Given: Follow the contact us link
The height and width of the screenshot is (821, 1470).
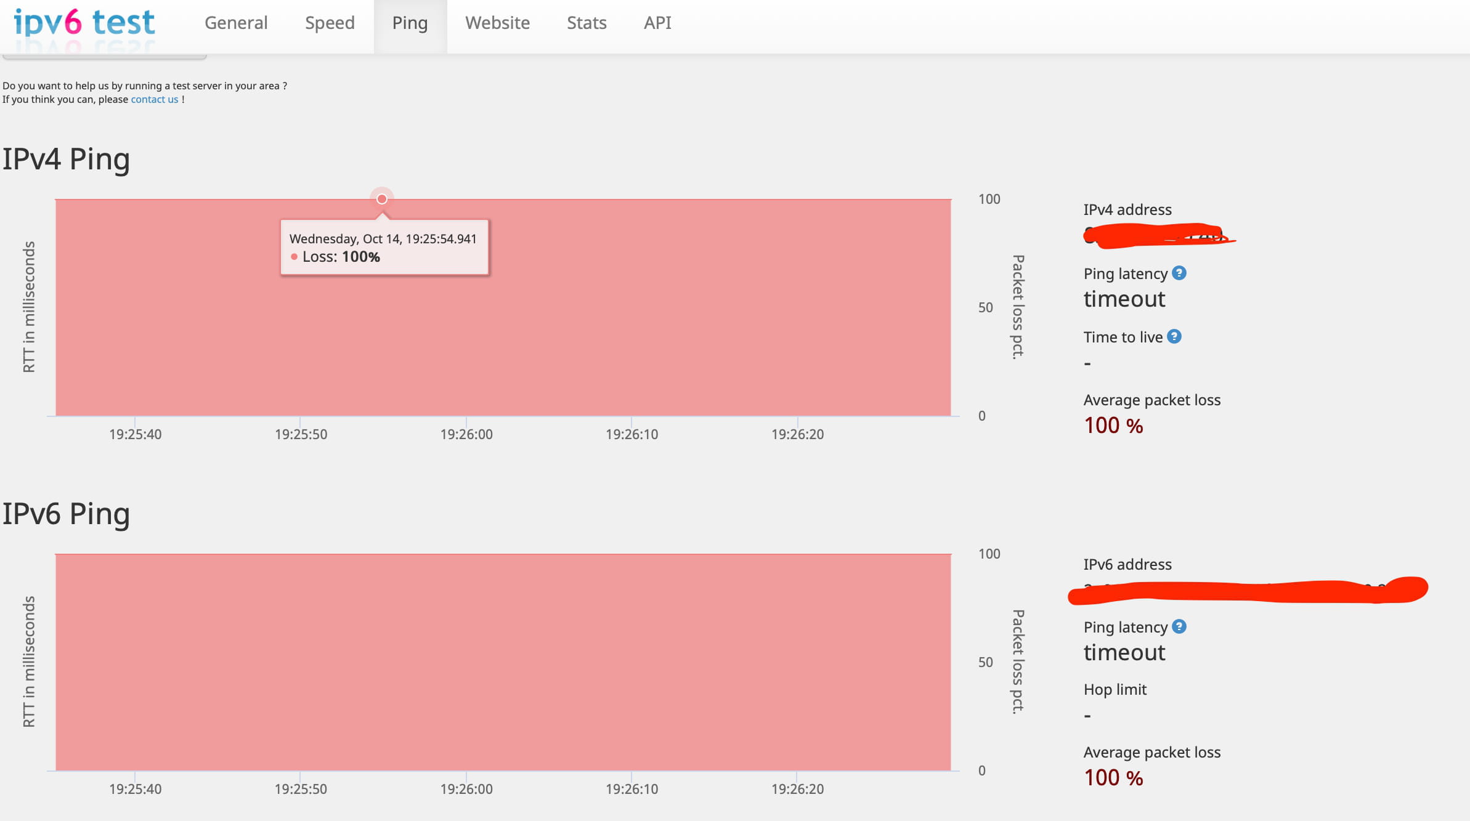Looking at the screenshot, I should point(154,99).
